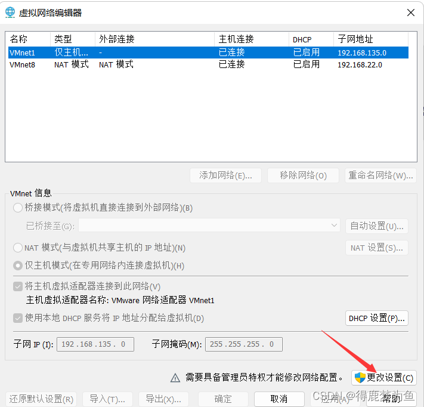This screenshot has height=407, width=424.
Task: Click 已连接 host cell in VMnet1 row
Action: pyautogui.click(x=232, y=53)
